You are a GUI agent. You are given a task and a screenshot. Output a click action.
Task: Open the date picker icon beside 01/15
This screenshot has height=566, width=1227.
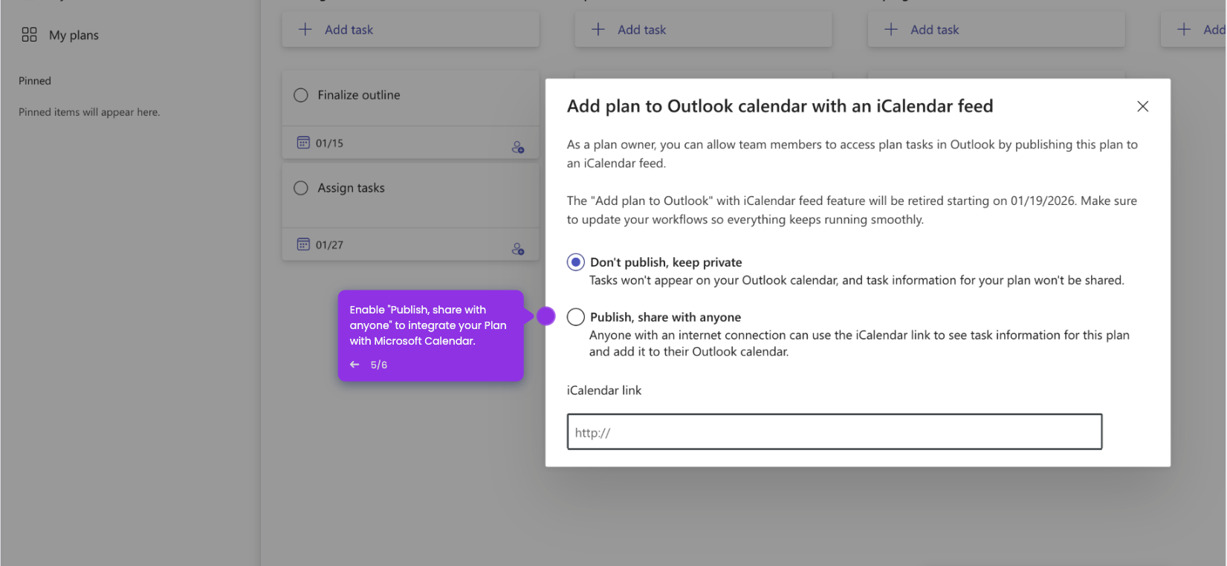[x=303, y=143]
